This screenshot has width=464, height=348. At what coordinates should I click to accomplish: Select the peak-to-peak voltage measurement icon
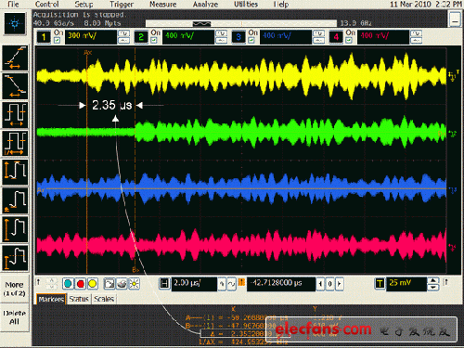(x=15, y=173)
